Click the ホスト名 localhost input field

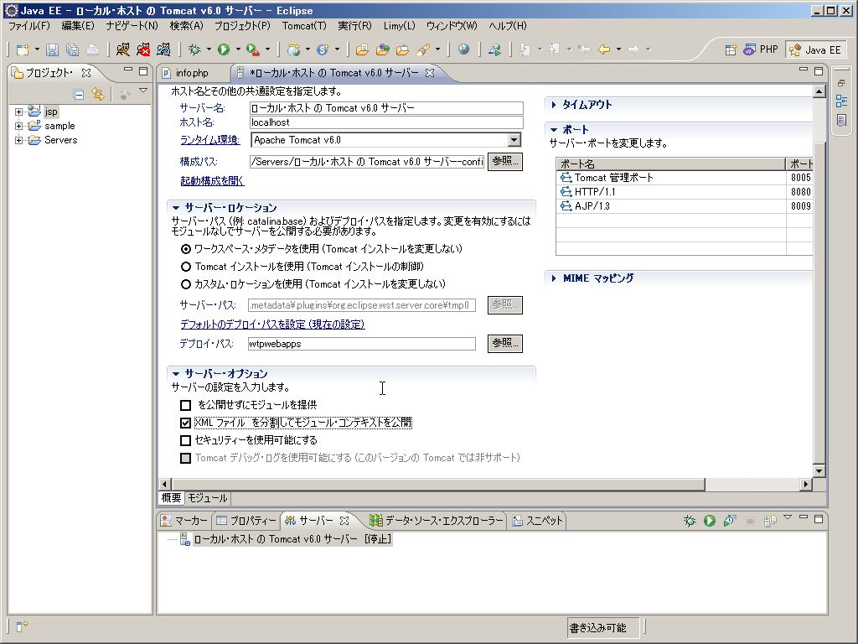tap(386, 122)
